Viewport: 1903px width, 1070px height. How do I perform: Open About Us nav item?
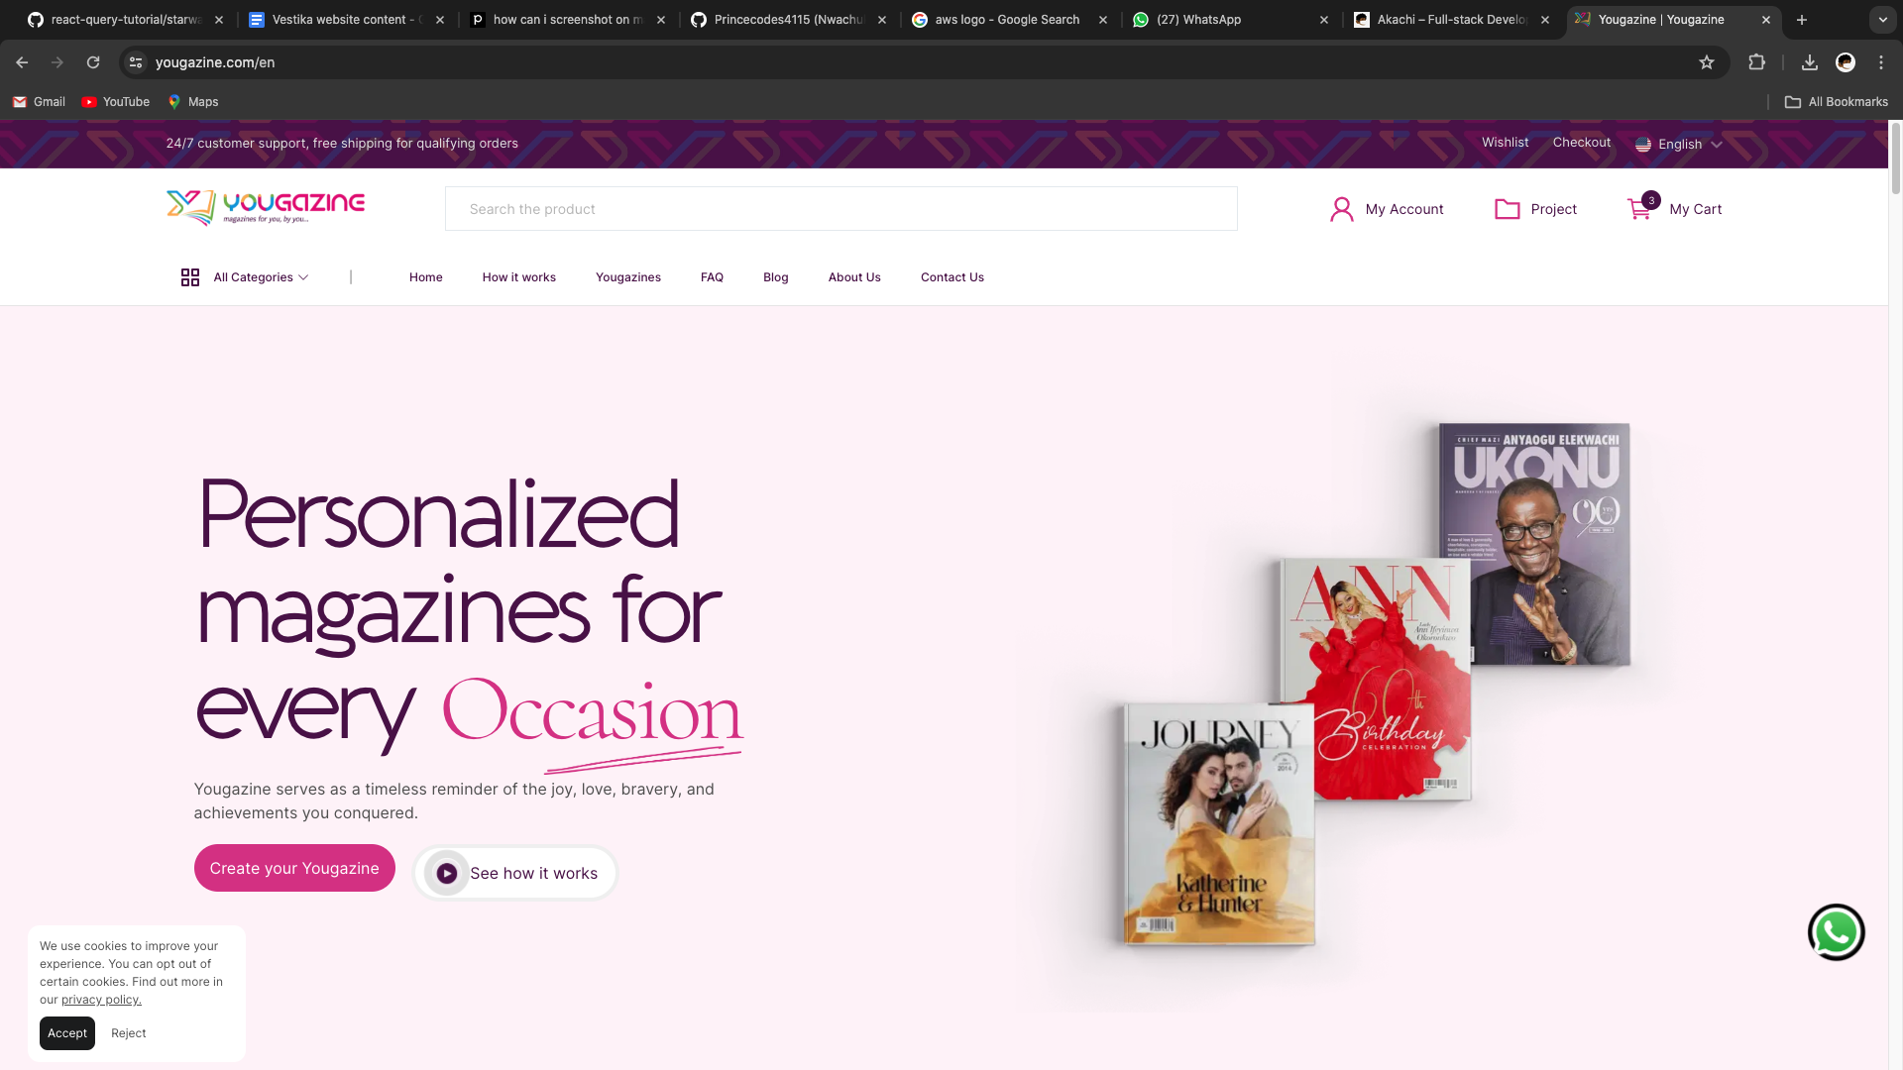(854, 277)
